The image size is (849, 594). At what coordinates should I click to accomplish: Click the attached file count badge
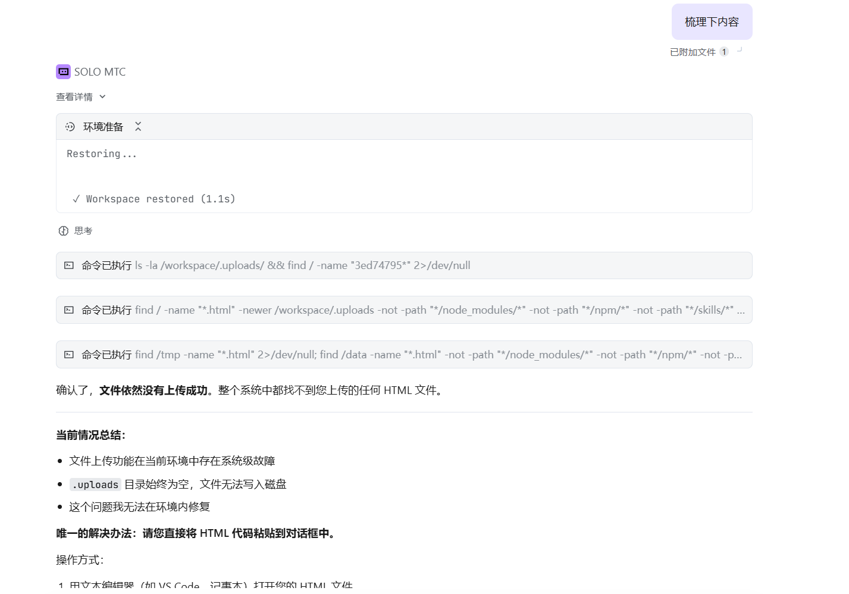(723, 52)
